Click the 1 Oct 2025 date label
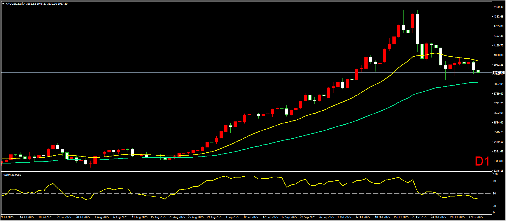The image size is (506, 221). point(344,217)
